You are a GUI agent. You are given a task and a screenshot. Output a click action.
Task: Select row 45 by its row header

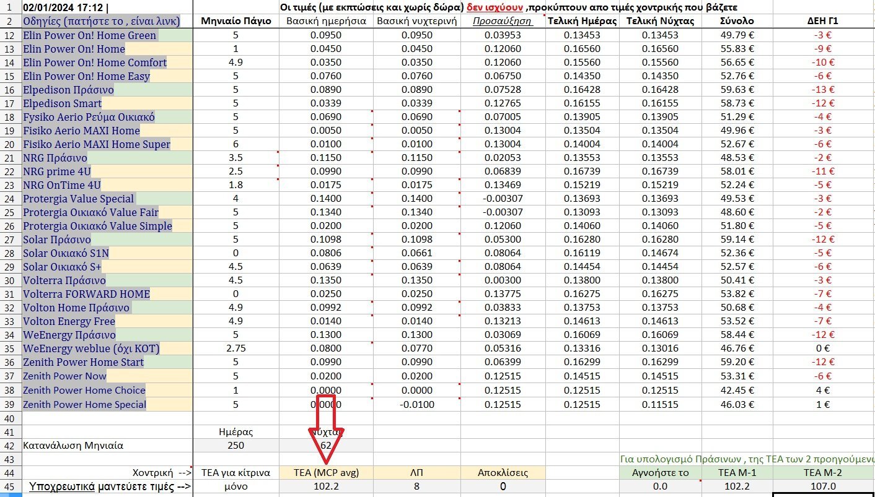coord(10,486)
